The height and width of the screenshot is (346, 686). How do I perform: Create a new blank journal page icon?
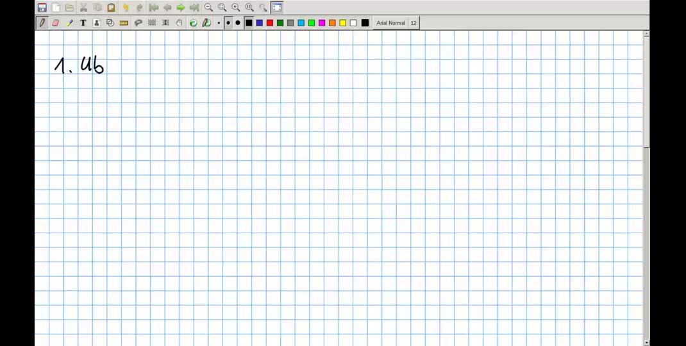pyautogui.click(x=56, y=8)
